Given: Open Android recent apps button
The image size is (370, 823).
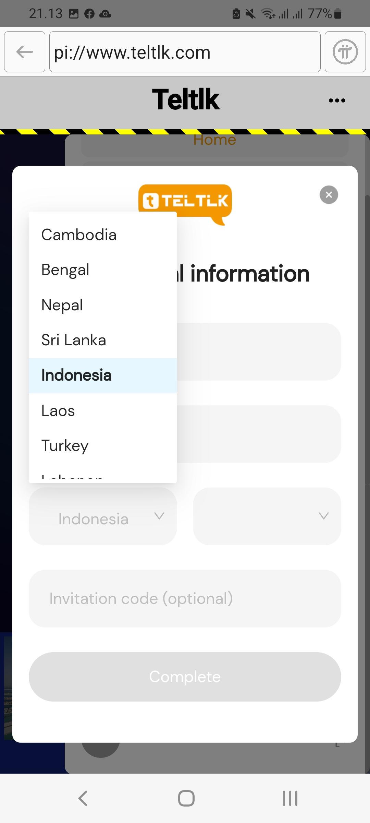Looking at the screenshot, I should coord(290,798).
